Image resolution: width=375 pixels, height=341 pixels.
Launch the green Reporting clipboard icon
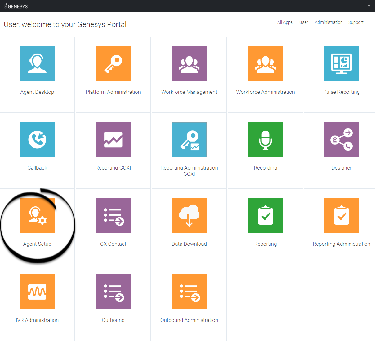coord(266,216)
